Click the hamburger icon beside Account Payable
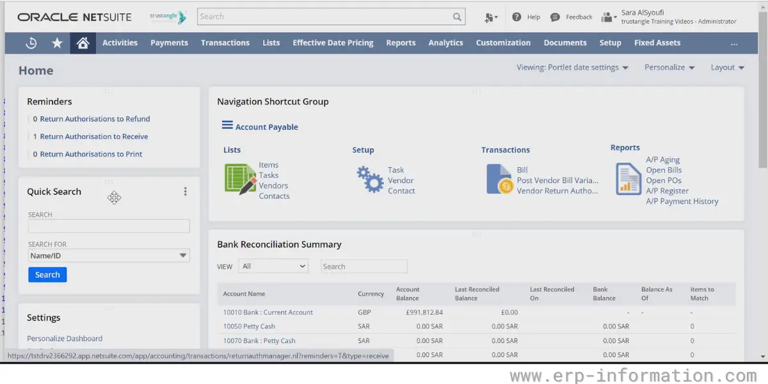 point(227,125)
